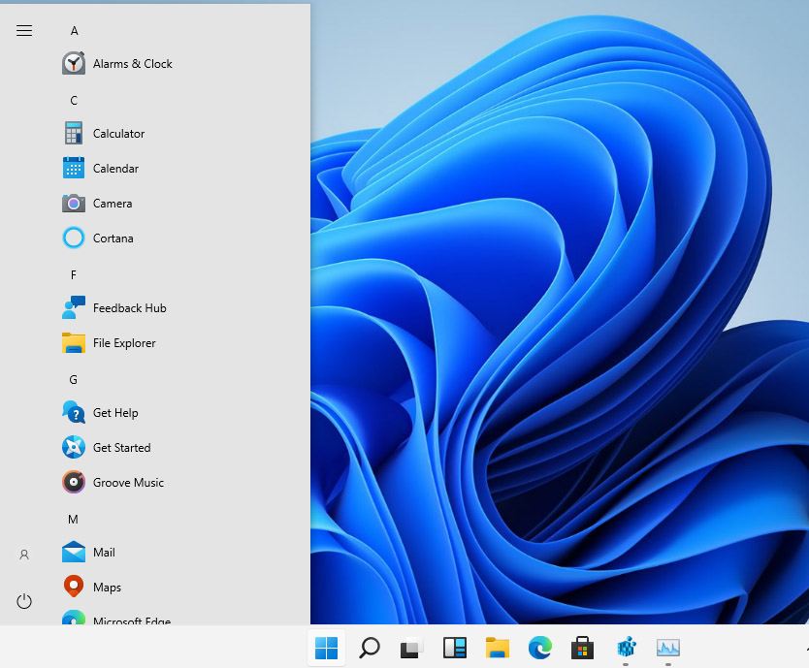The height and width of the screenshot is (668, 809).
Task: Open the Widgets panel from the taskbar
Action: 455,648
